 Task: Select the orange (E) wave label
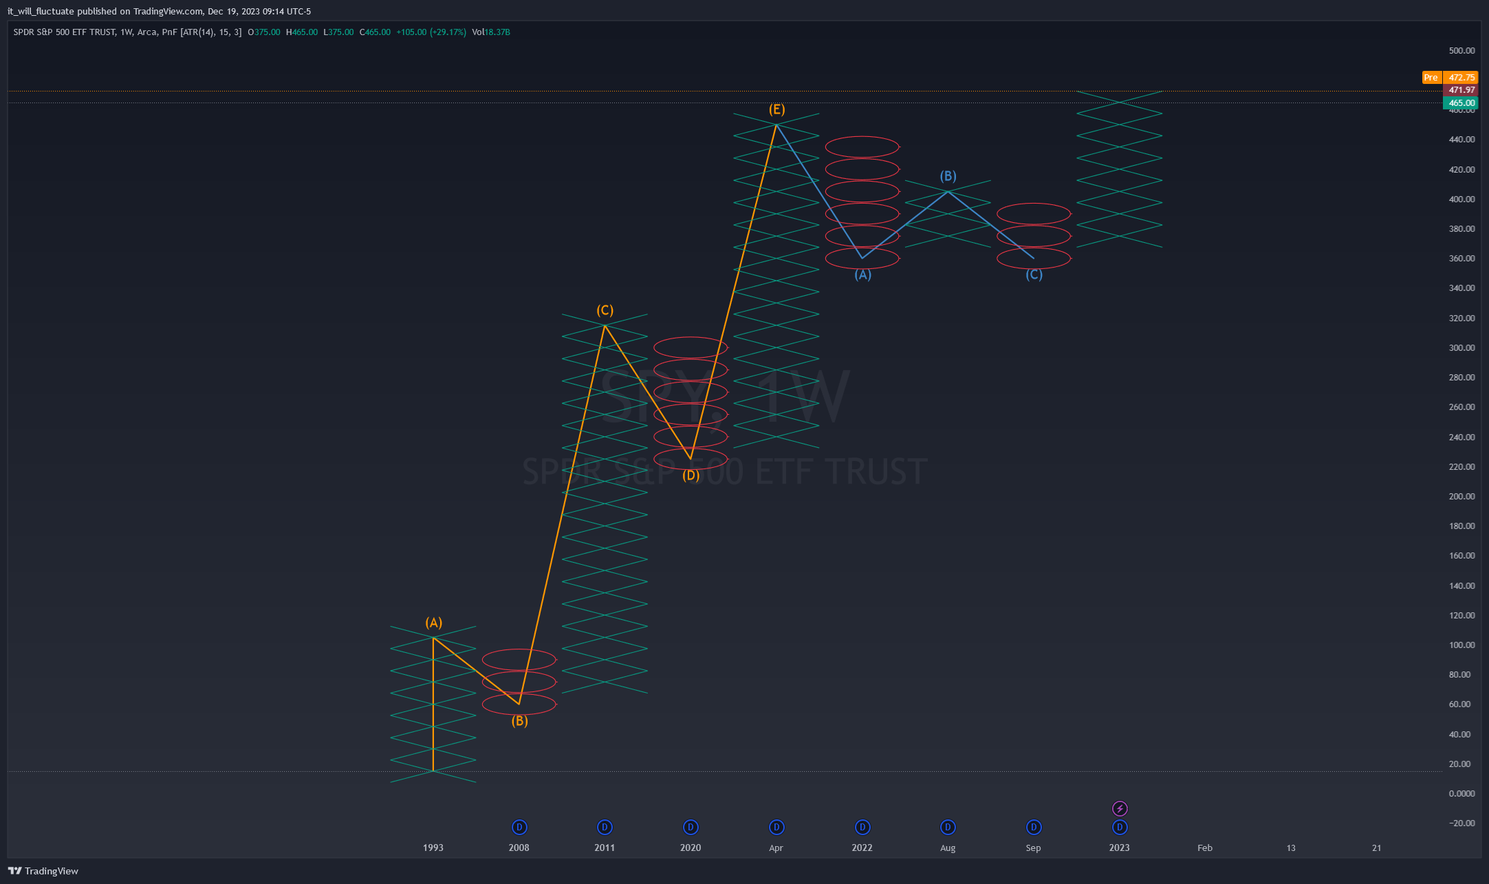(x=776, y=109)
